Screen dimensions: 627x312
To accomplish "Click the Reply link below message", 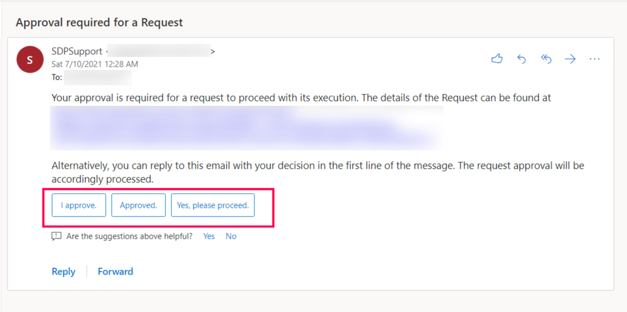I will 63,272.
